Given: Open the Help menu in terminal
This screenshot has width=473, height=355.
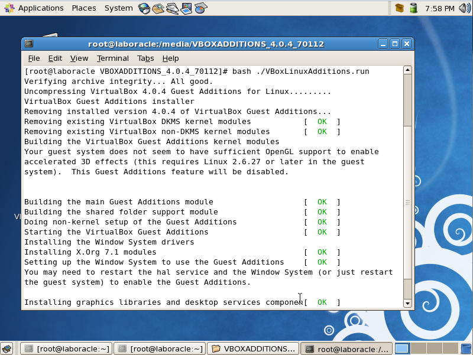Looking at the screenshot, I should [x=170, y=58].
